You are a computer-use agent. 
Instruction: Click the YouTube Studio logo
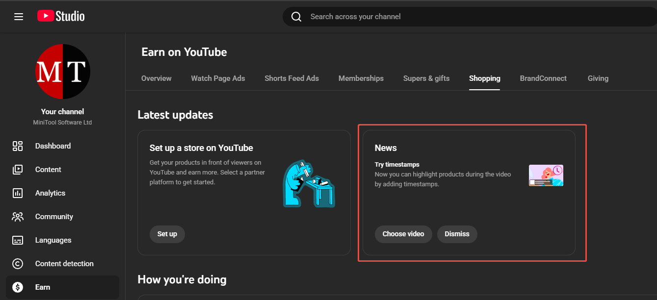tap(60, 16)
